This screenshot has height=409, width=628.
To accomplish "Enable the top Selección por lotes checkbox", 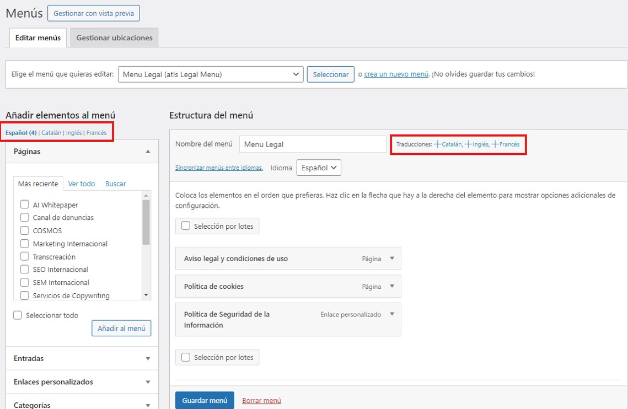I will pyautogui.click(x=186, y=226).
